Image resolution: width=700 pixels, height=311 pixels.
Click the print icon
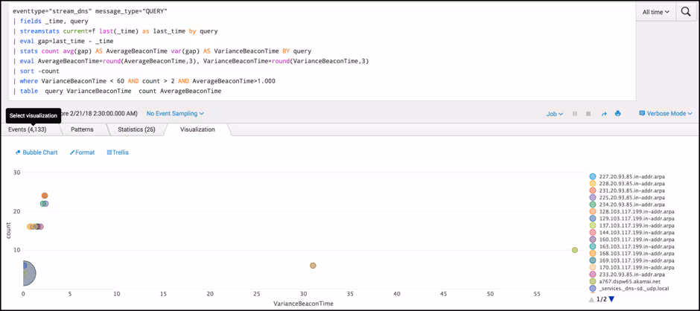coord(617,114)
